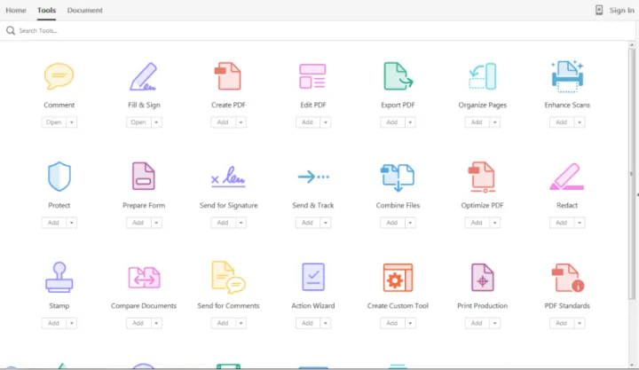Expand dropdown arrow beside Create PDF Add
The image size is (639, 370).
point(240,122)
